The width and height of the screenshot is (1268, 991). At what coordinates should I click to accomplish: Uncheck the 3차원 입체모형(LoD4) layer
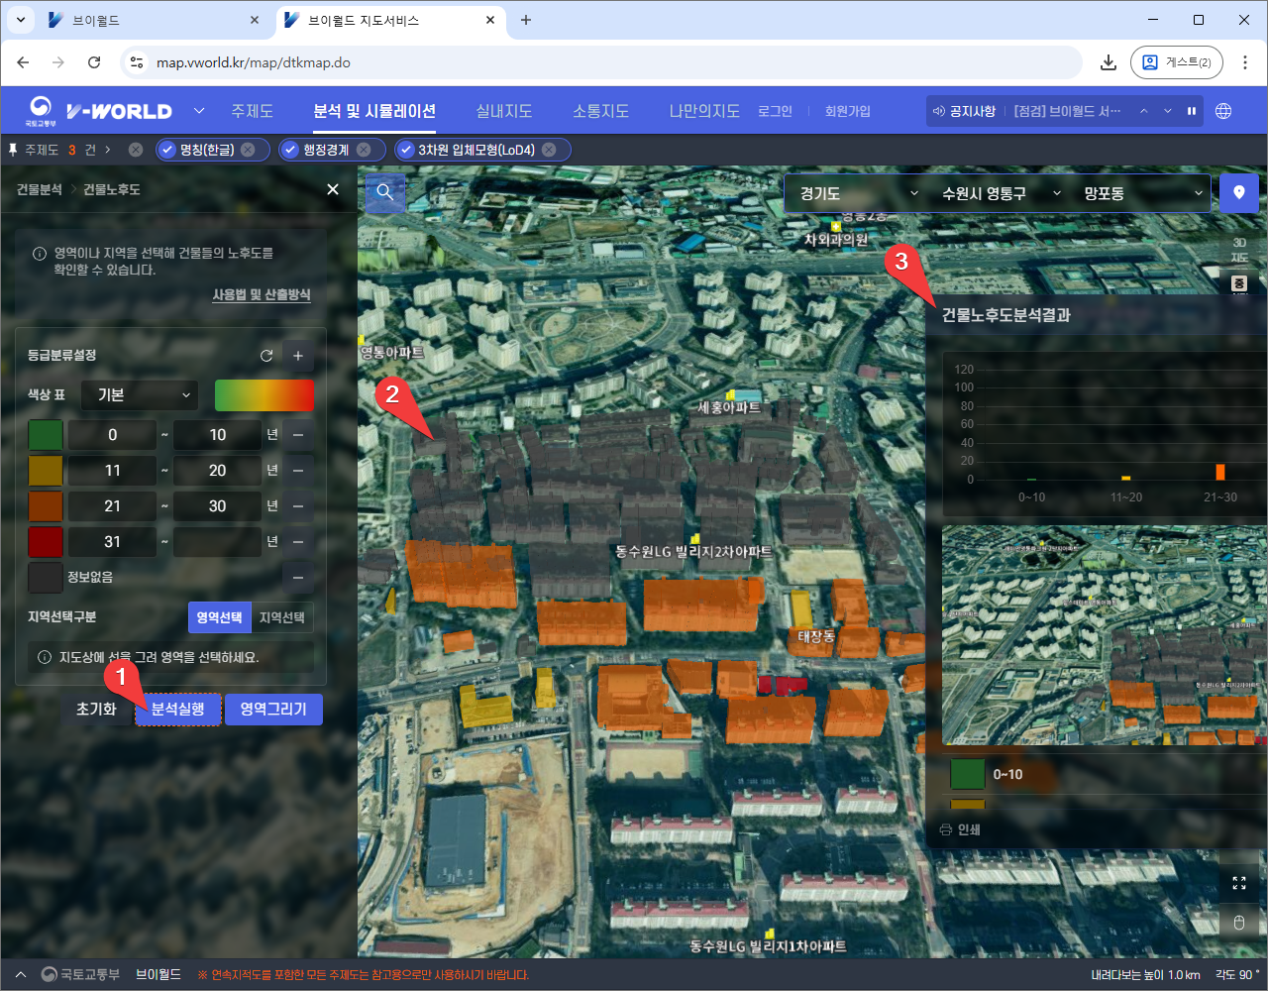[405, 150]
